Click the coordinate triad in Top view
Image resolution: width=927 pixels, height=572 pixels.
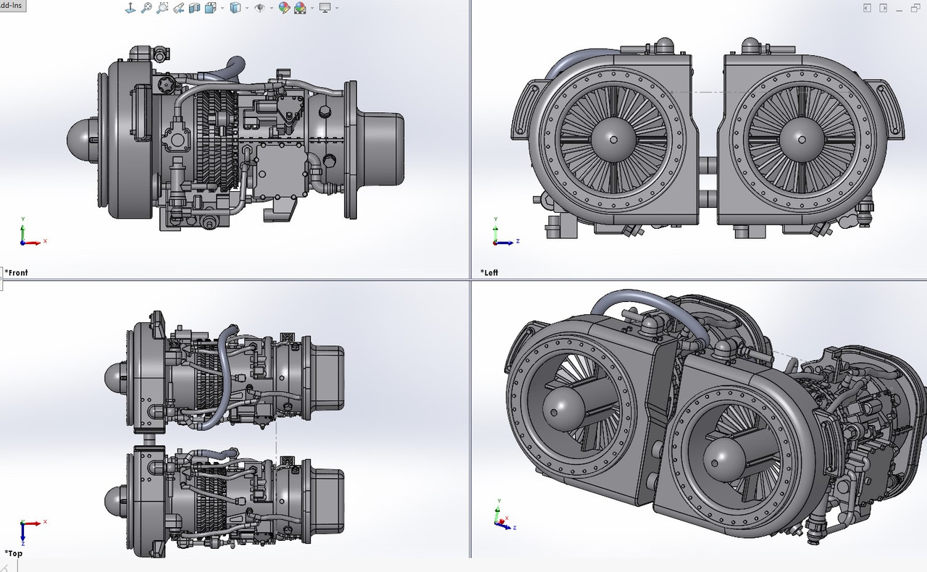33,531
